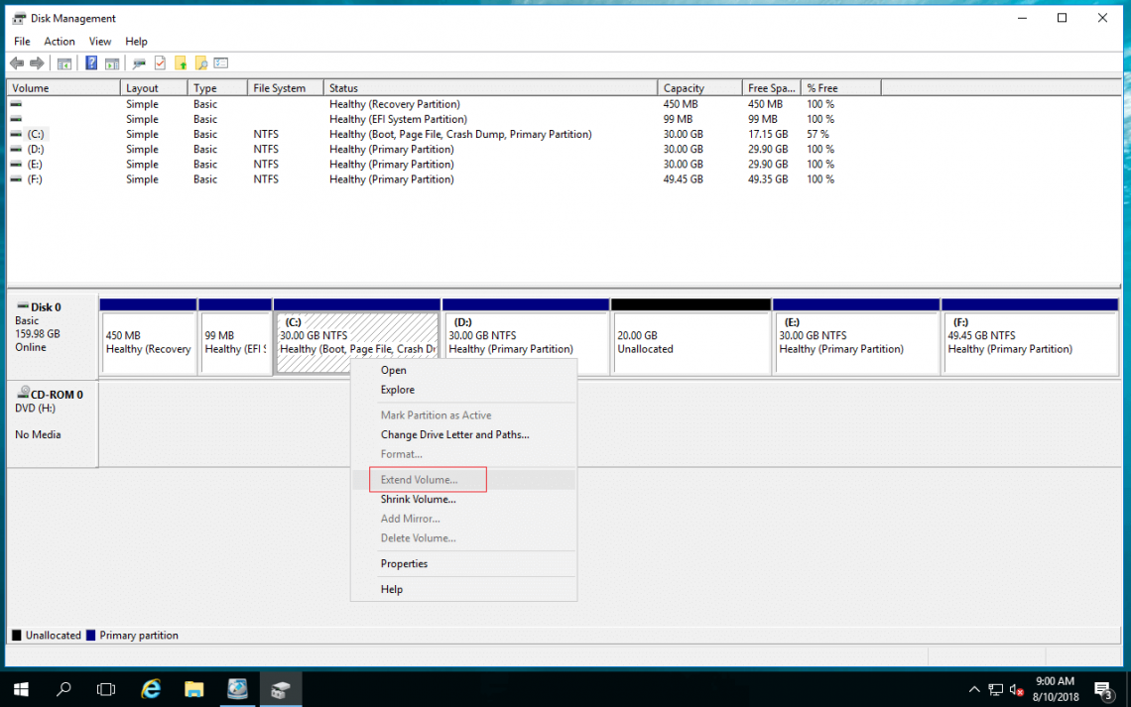Screen dimensions: 1131x707
Task: Click the network icon in the system tray
Action: [995, 689]
